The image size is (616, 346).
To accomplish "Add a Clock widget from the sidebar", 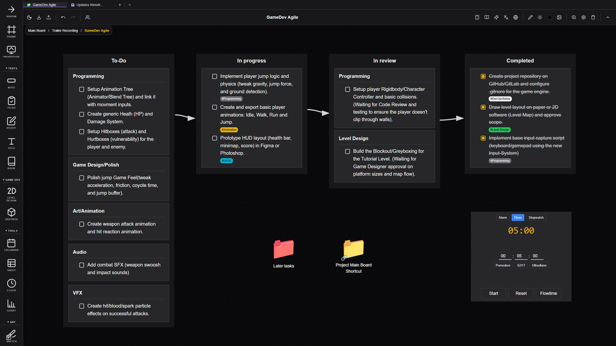I will [x=11, y=285].
